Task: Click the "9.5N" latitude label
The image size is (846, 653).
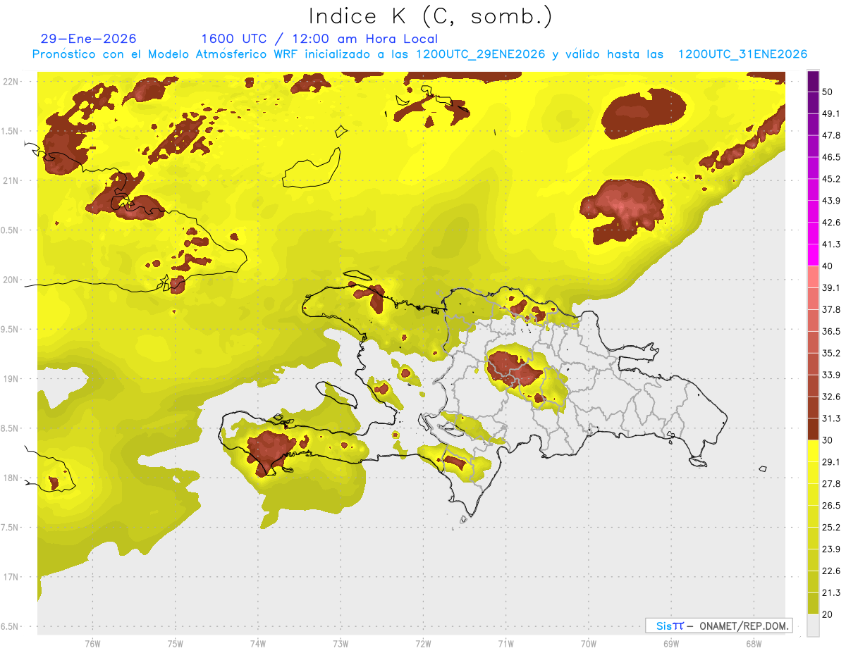Action: pyautogui.click(x=11, y=329)
